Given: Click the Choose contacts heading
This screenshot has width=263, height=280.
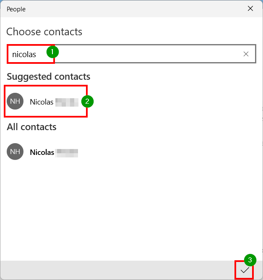Looking at the screenshot, I should click(x=44, y=32).
